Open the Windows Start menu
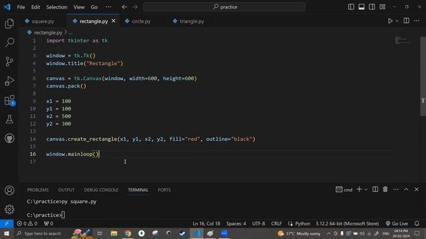 7,233
